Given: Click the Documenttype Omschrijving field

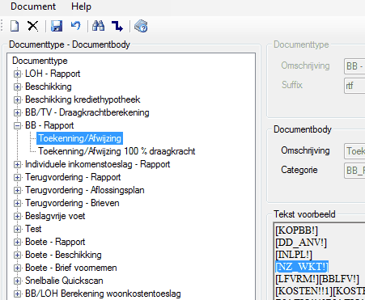Looking at the screenshot, I should click(x=354, y=66).
